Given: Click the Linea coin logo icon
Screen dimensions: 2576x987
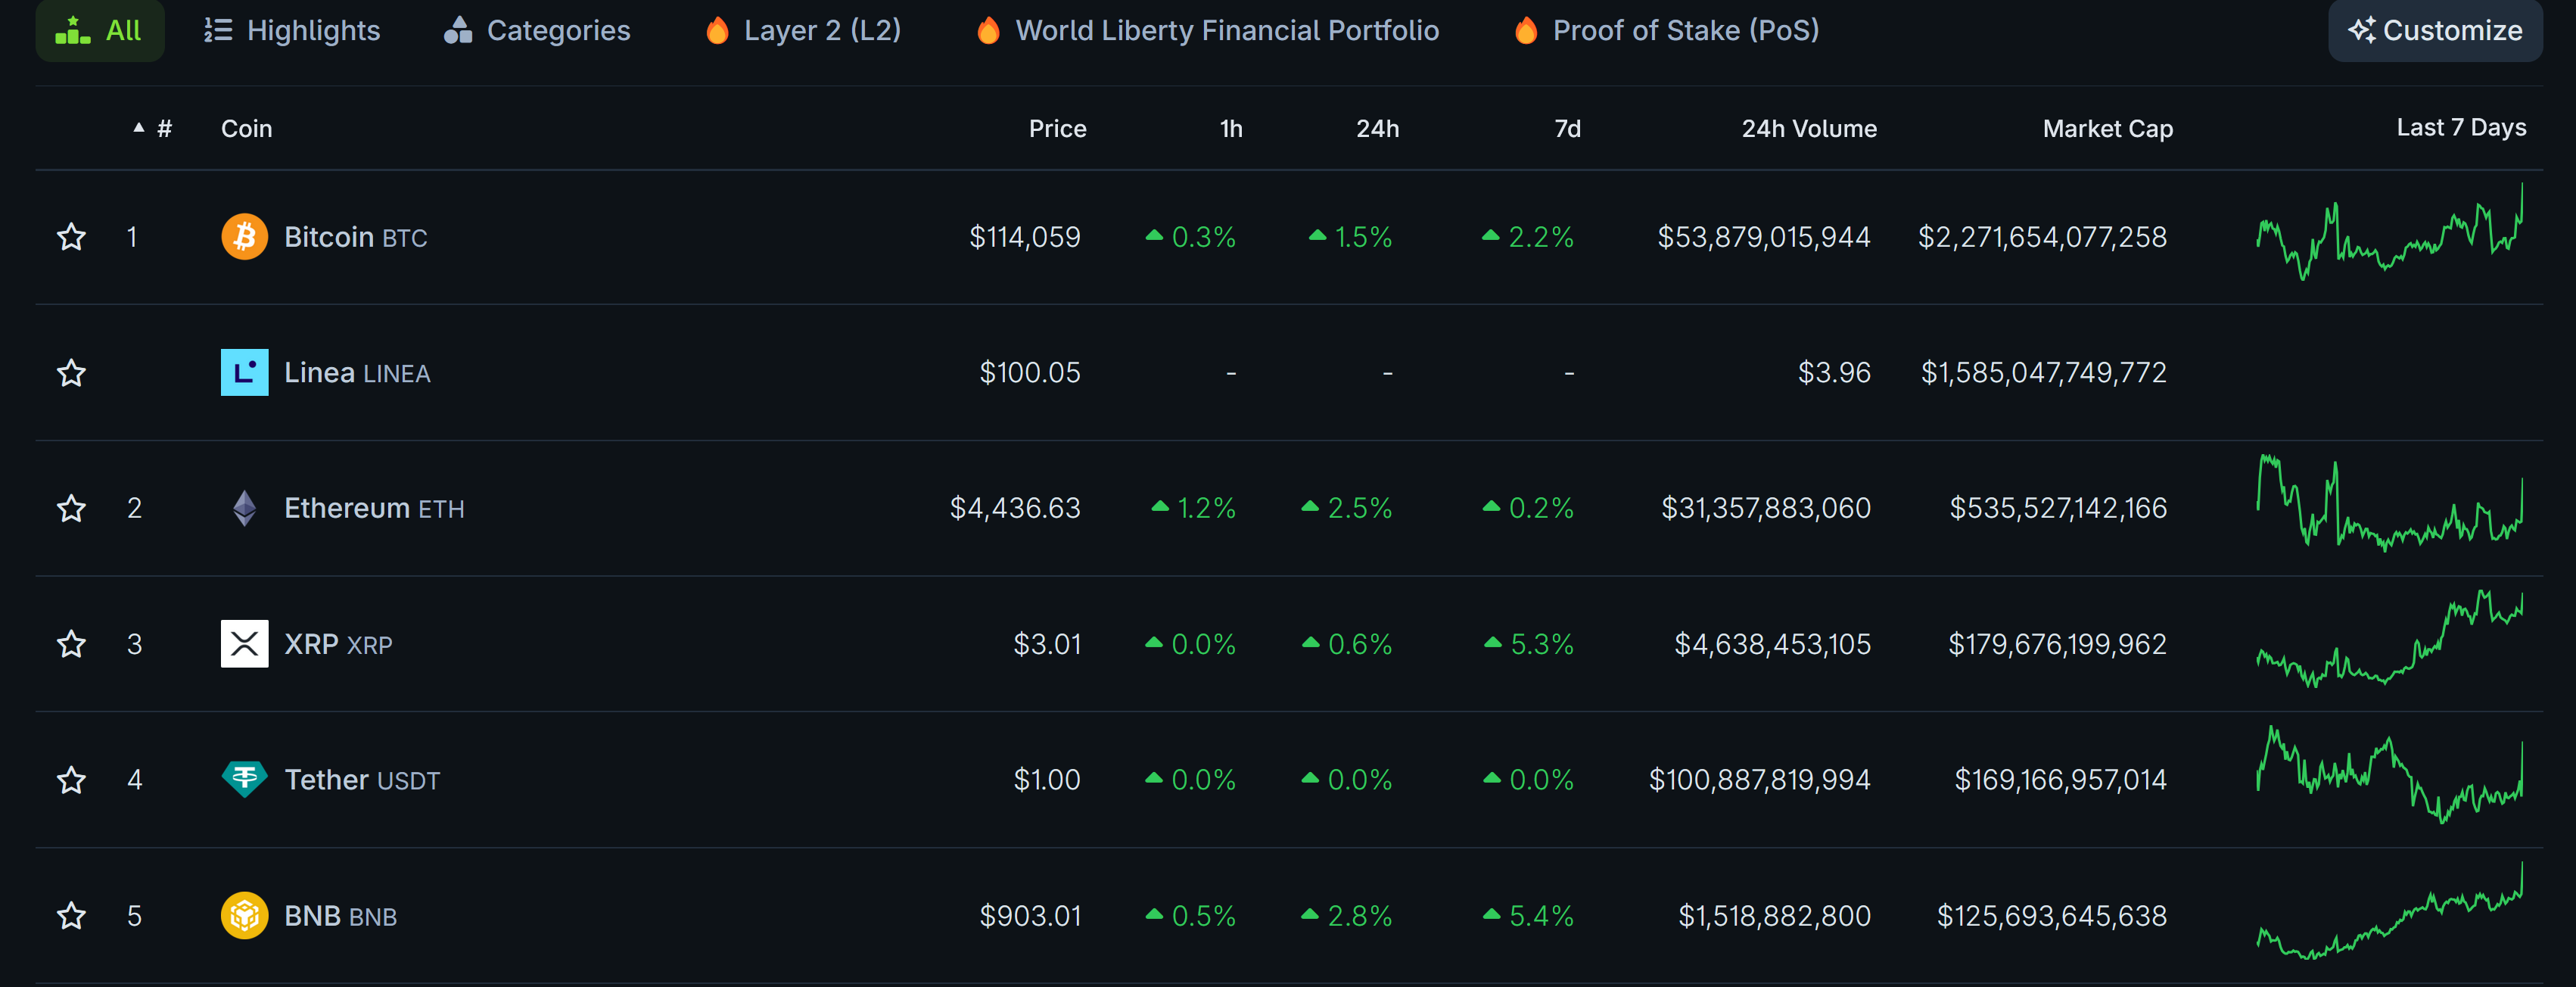Looking at the screenshot, I should [x=244, y=372].
